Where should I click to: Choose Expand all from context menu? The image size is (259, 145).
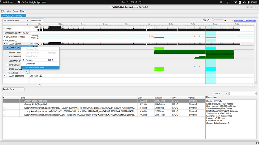(40, 64)
